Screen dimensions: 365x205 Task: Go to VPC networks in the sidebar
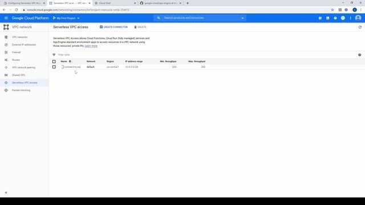20,37
